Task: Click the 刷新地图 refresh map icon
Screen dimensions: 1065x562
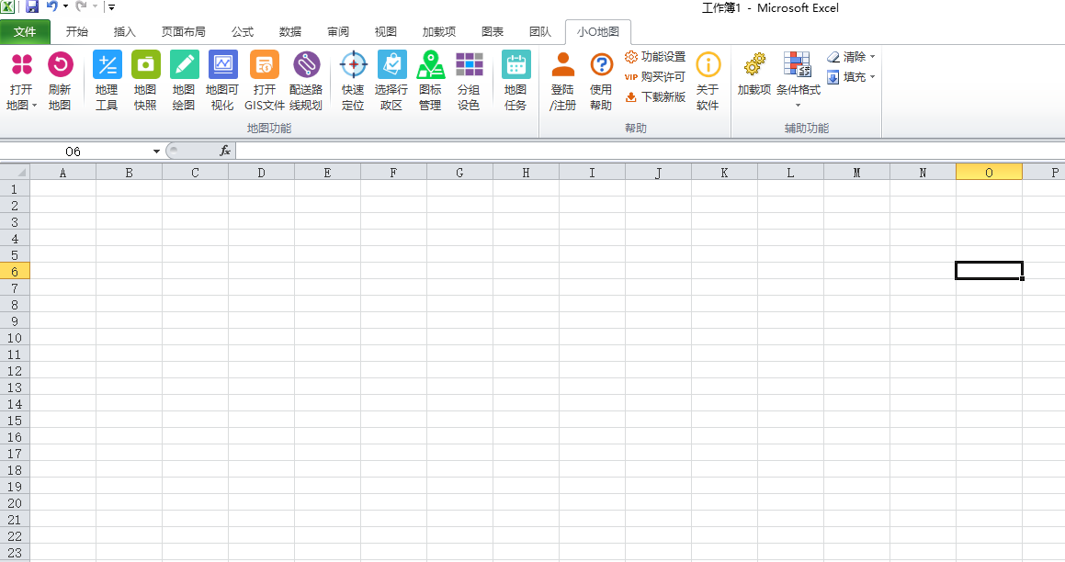Action: (x=60, y=64)
